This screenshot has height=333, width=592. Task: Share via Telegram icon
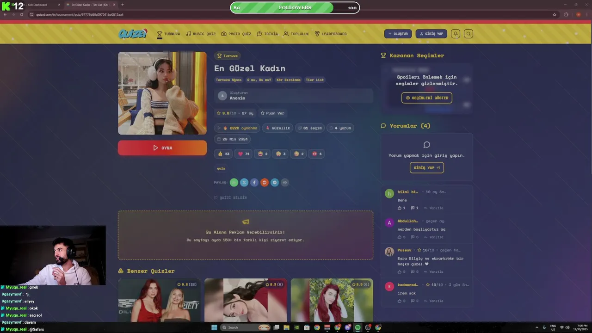pos(275,183)
